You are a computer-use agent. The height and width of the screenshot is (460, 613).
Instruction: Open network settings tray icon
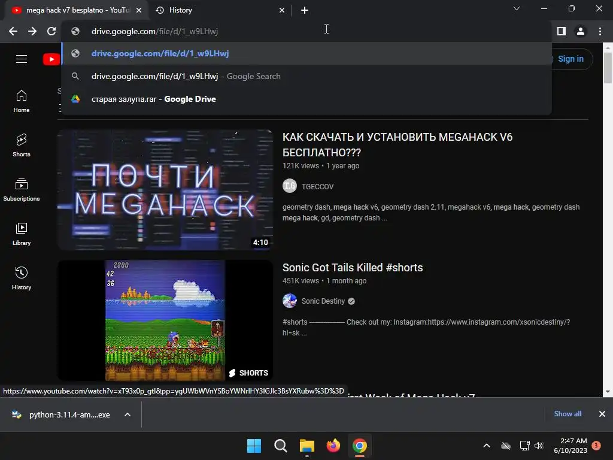pyautogui.click(x=524, y=446)
